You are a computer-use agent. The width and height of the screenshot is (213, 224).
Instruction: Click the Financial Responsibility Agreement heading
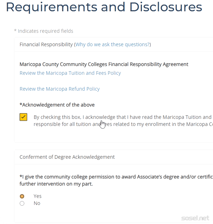(x=104, y=64)
